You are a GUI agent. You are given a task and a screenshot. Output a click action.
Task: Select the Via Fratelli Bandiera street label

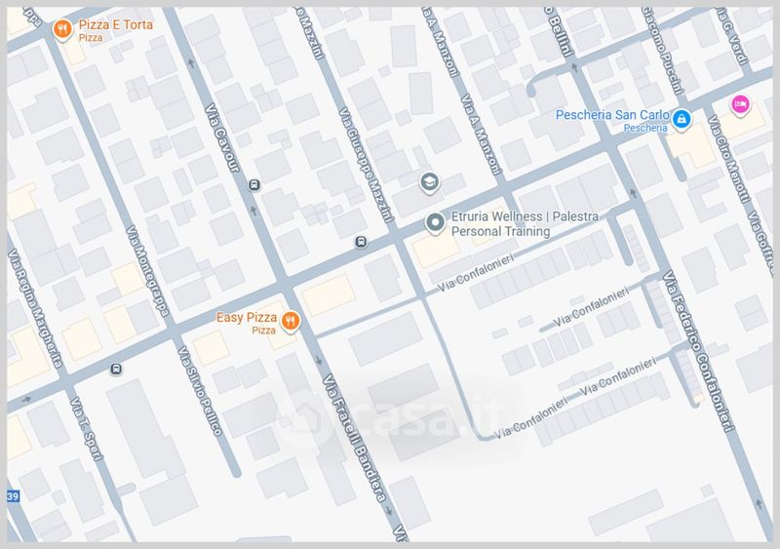pyautogui.click(x=355, y=439)
